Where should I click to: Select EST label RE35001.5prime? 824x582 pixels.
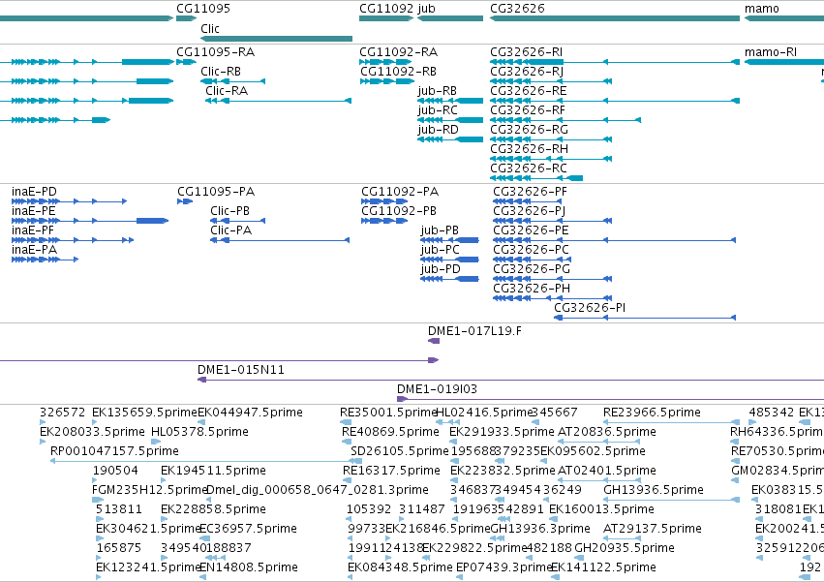pos(389,413)
